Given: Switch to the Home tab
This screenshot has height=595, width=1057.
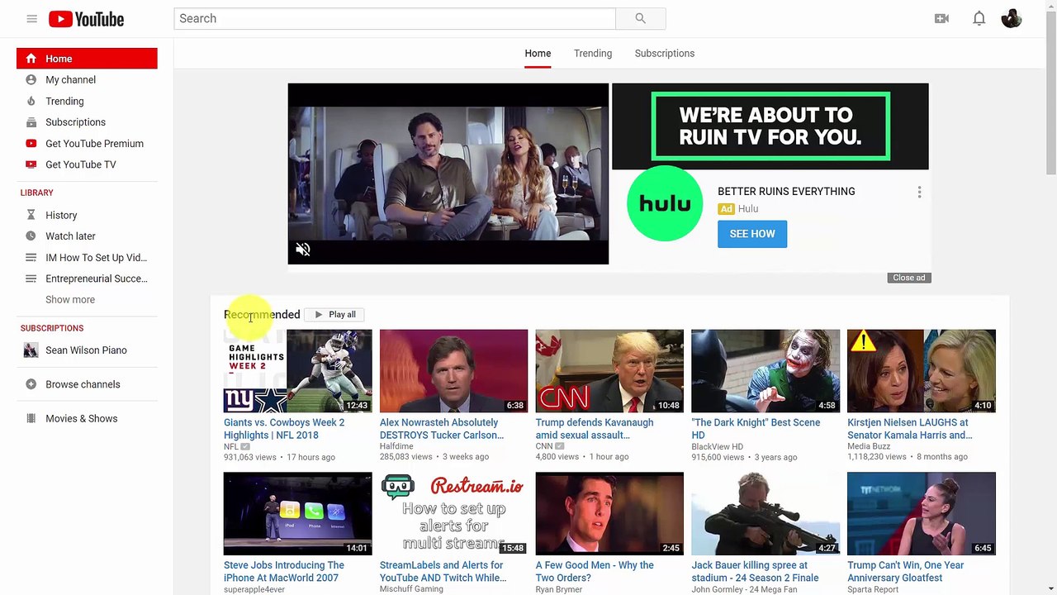Looking at the screenshot, I should (x=538, y=53).
